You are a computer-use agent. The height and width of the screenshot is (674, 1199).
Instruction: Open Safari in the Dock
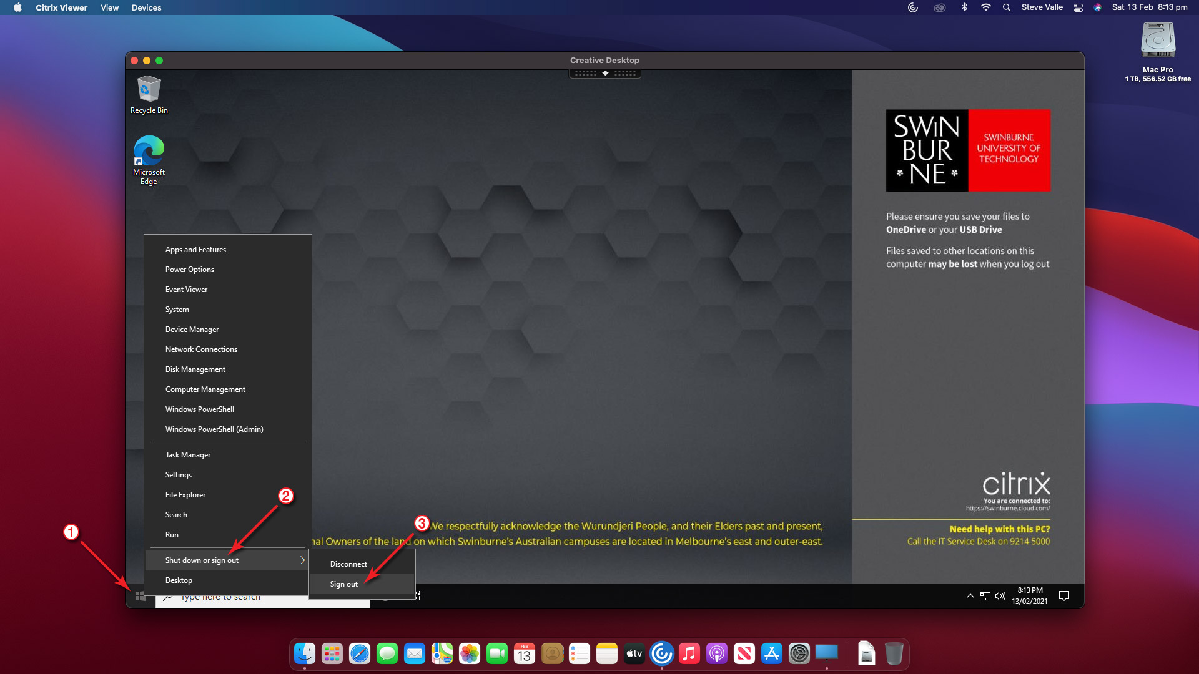360,653
